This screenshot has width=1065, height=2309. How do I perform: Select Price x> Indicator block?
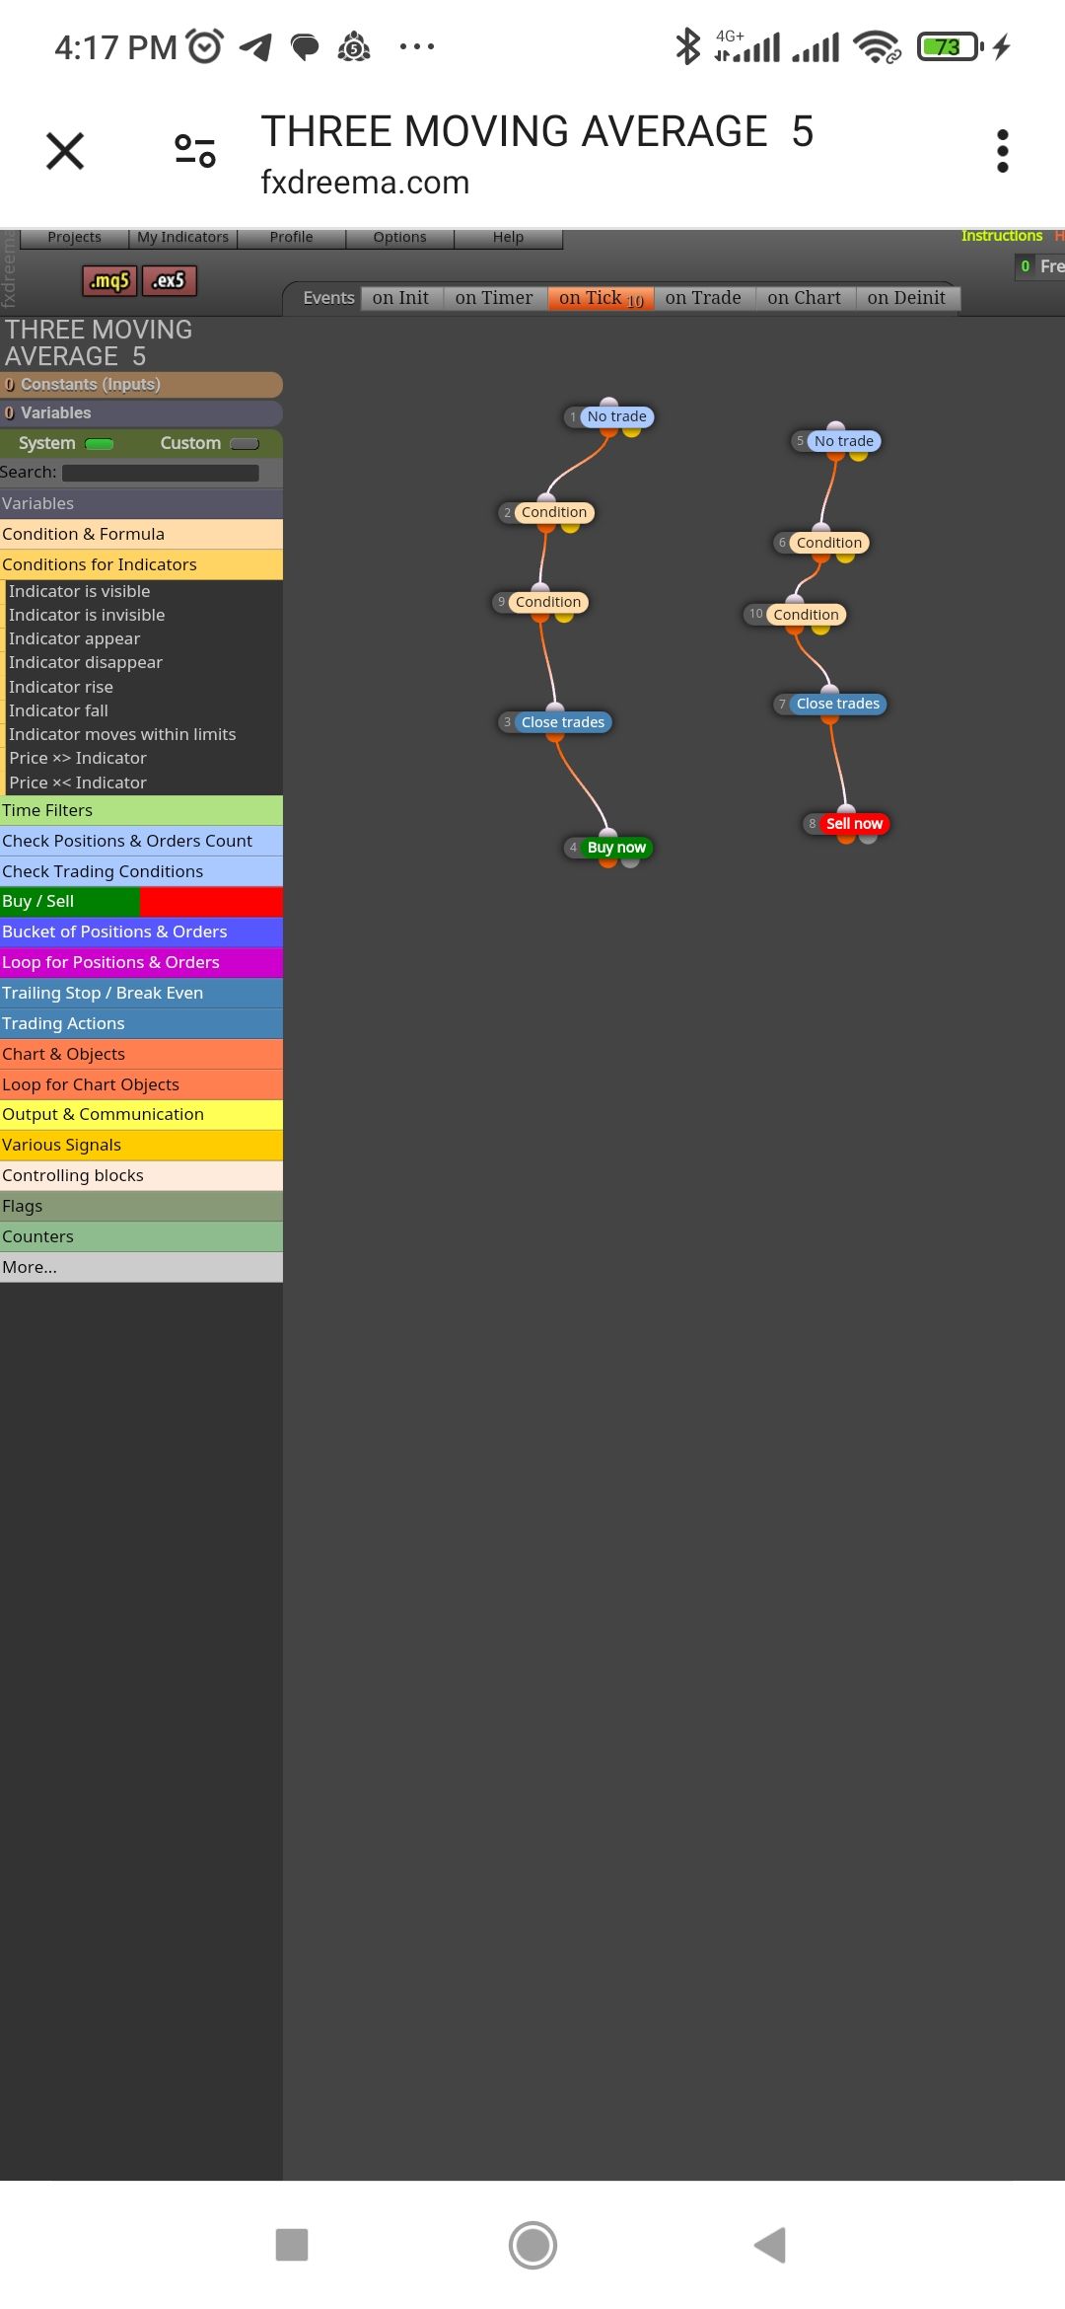coord(78,758)
